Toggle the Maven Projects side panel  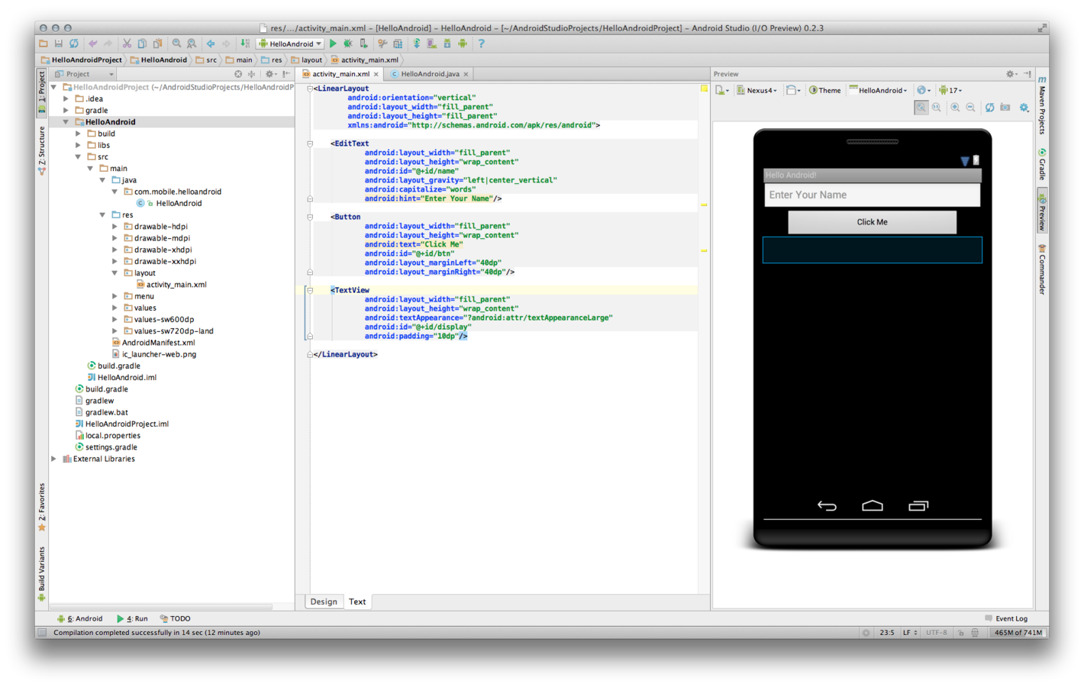[x=1042, y=105]
